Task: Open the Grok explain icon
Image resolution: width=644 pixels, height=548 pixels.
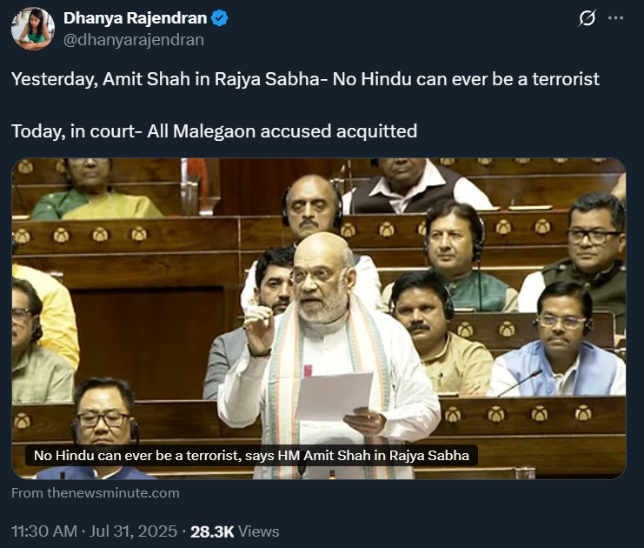Action: pos(587,18)
